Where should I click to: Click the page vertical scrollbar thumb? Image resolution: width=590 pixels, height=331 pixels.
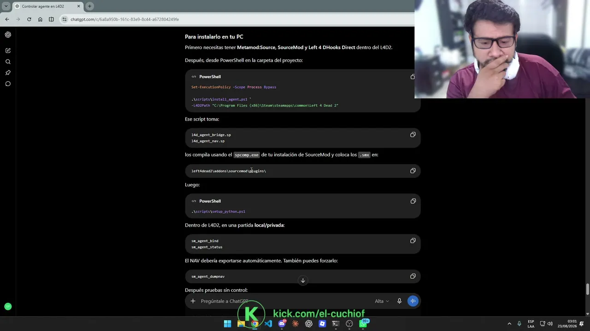tap(587, 290)
